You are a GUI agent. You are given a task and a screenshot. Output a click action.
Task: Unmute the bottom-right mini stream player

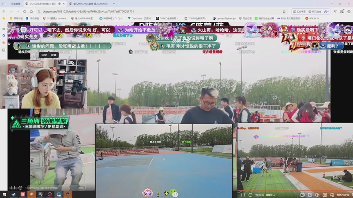317,195
